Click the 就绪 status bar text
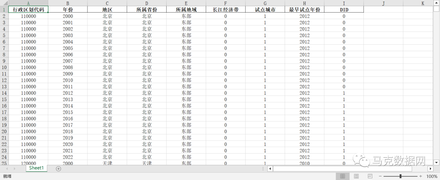Viewport: 440px width, 180px height. [x=7, y=176]
